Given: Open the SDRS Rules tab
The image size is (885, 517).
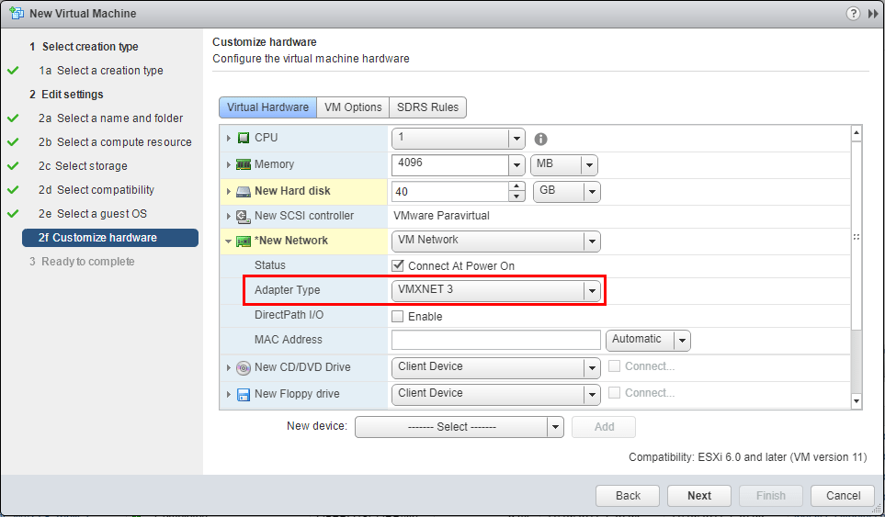Looking at the screenshot, I should click(427, 107).
